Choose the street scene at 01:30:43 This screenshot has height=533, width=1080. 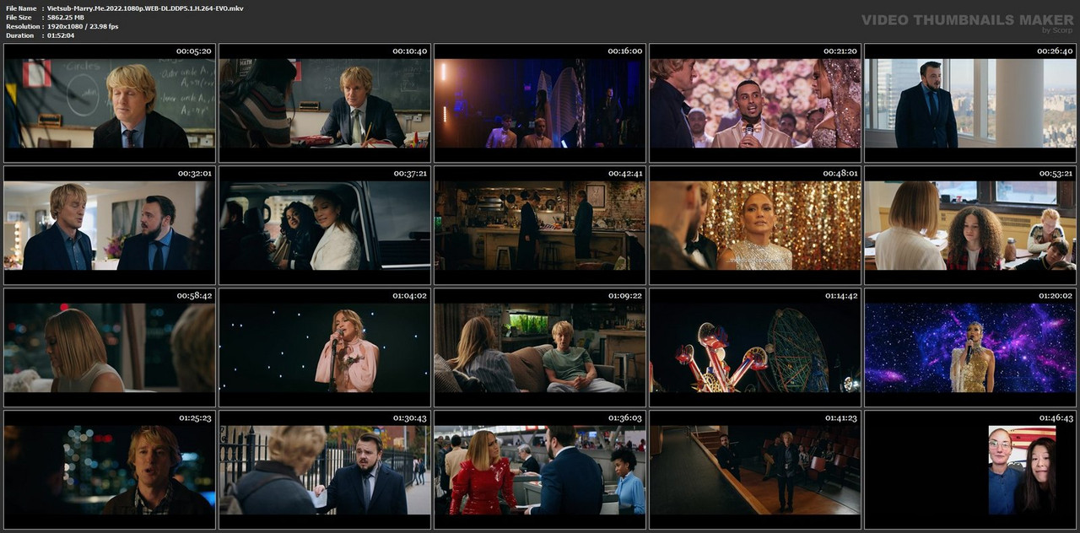pos(325,470)
